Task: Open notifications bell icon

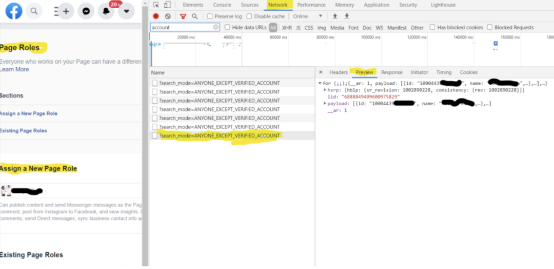Action: (x=106, y=11)
